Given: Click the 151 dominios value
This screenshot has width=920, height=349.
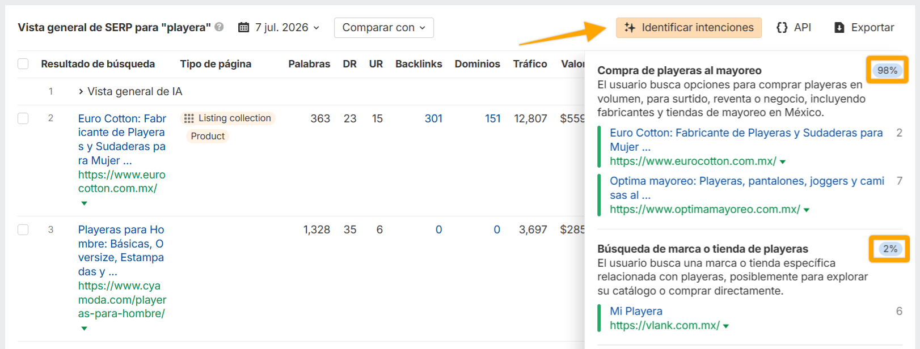Looking at the screenshot, I should (492, 118).
